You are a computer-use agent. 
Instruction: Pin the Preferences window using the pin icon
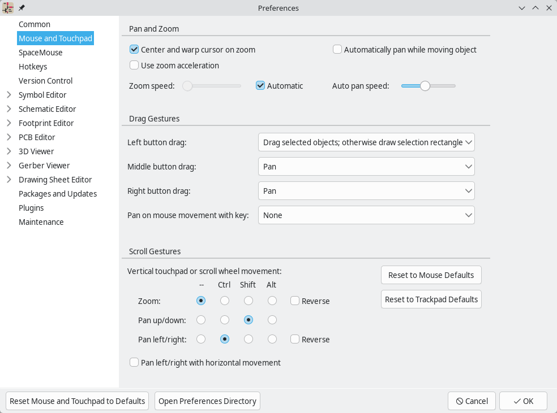(x=21, y=8)
